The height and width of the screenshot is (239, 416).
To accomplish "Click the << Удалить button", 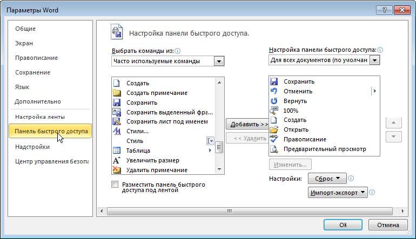I will pos(247,138).
